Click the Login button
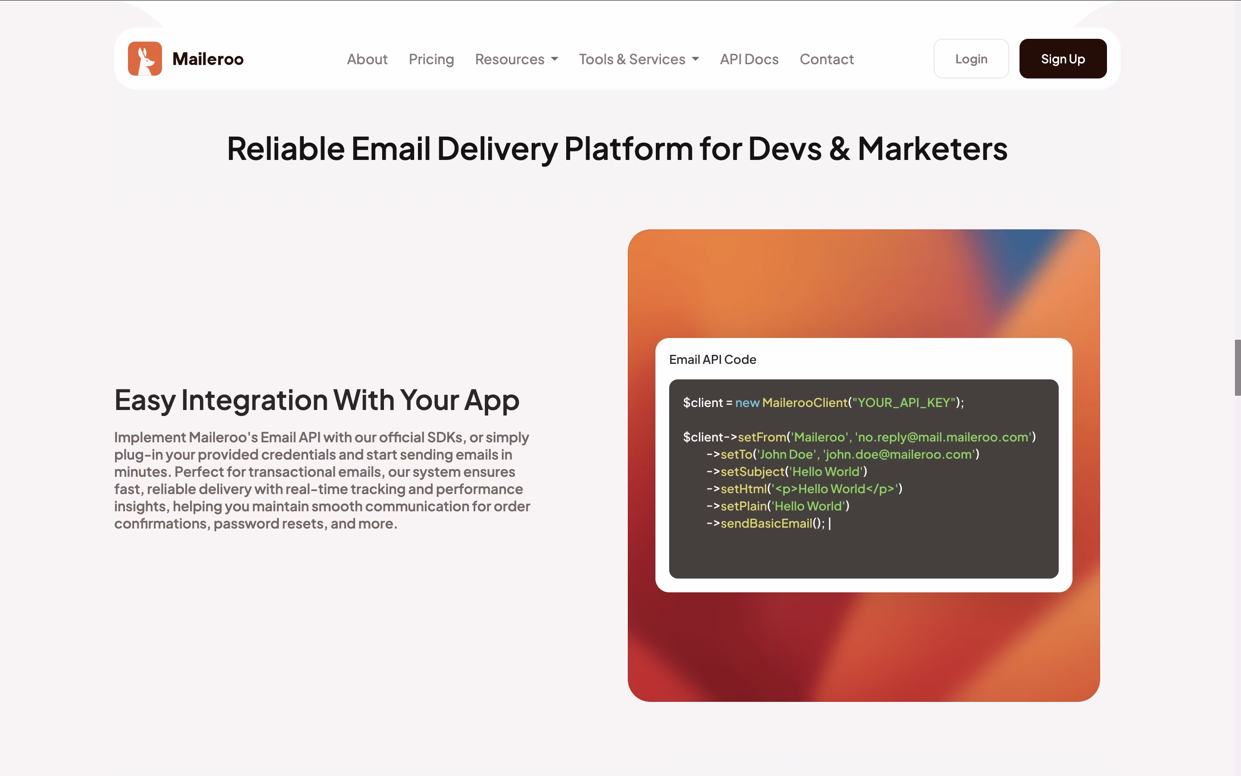Viewport: 1241px width, 776px height. coord(971,59)
